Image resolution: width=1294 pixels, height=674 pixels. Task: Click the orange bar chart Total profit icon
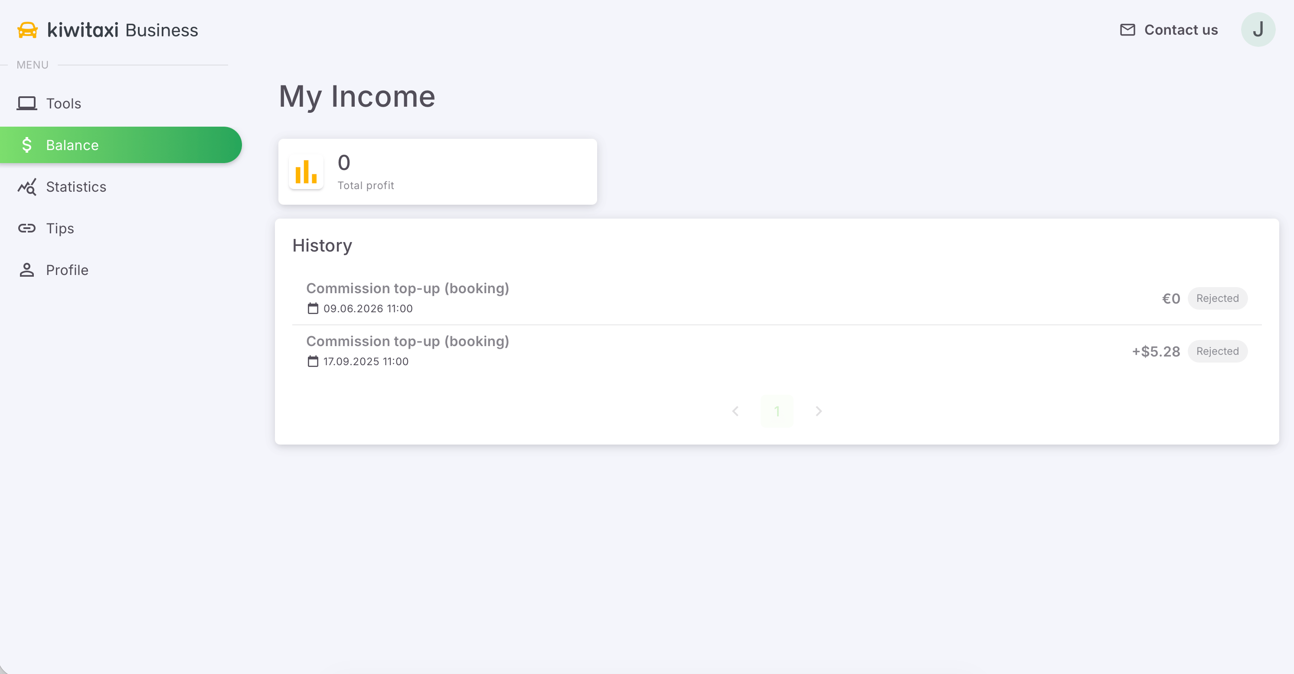(x=306, y=172)
